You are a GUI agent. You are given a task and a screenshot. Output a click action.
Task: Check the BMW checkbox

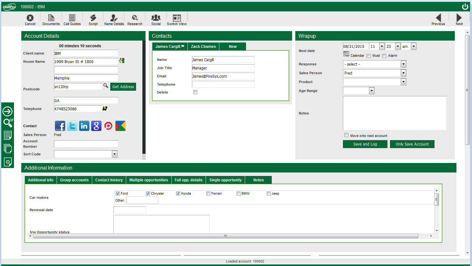coord(238,193)
